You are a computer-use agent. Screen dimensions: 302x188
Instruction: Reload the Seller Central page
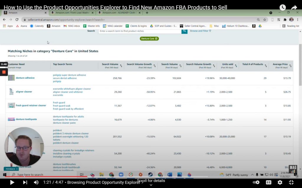click(17, 20)
